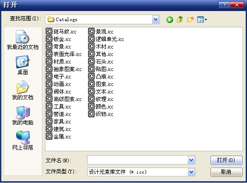This screenshot has height=183, width=247.
Task: Select the file named 图素.icc
Action: pos(101,84)
